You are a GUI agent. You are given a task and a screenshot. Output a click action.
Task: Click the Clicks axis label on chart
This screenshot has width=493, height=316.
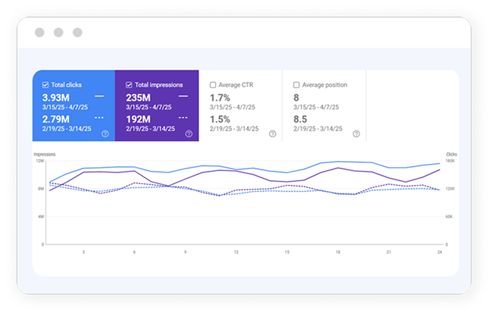(x=451, y=155)
